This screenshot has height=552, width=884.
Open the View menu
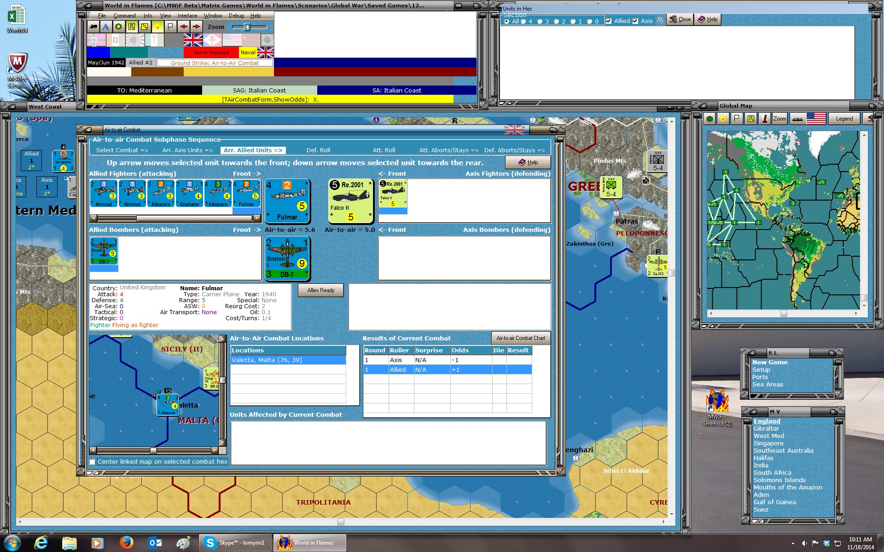click(165, 16)
